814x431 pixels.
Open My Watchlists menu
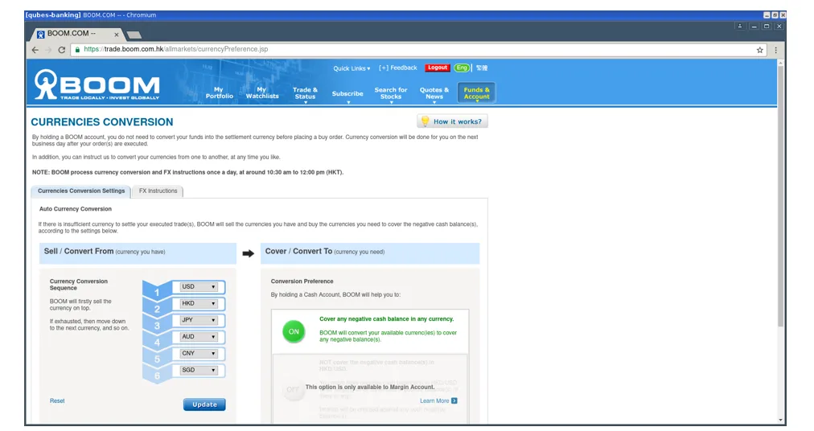pyautogui.click(x=262, y=93)
